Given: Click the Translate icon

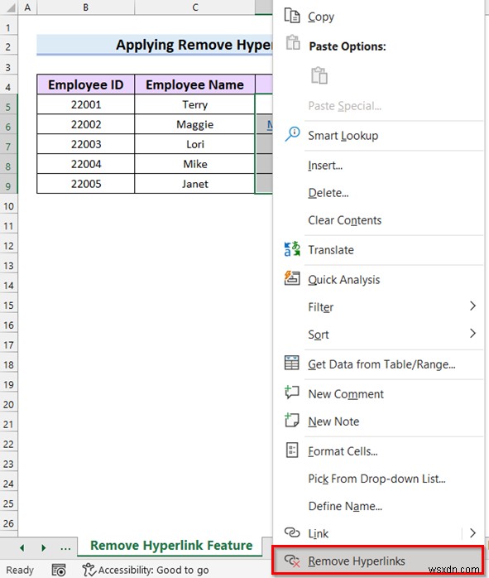Looking at the screenshot, I should [x=292, y=248].
